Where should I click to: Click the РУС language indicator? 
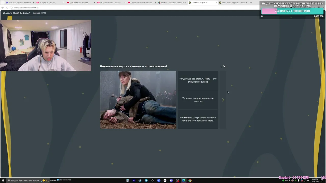point(308,180)
